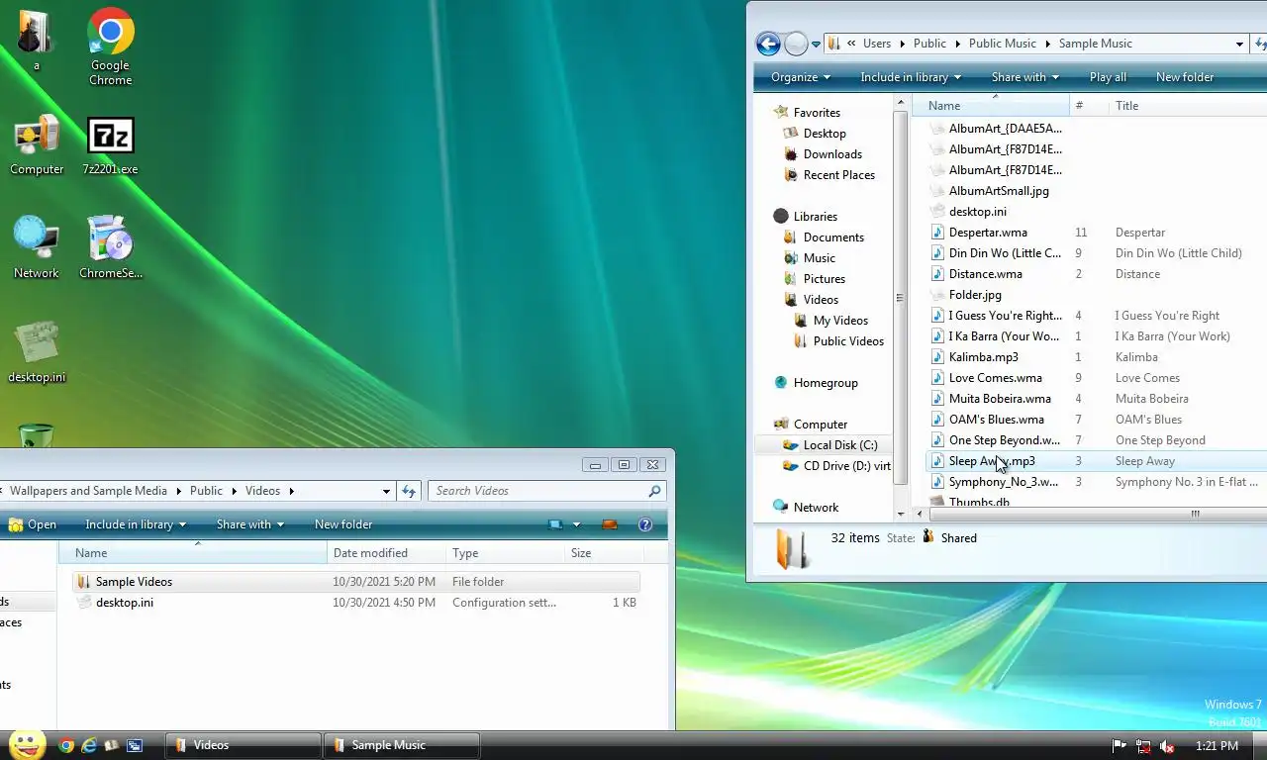The width and height of the screenshot is (1267, 760).
Task: Select Recent Places in navigation pane
Action: (838, 175)
